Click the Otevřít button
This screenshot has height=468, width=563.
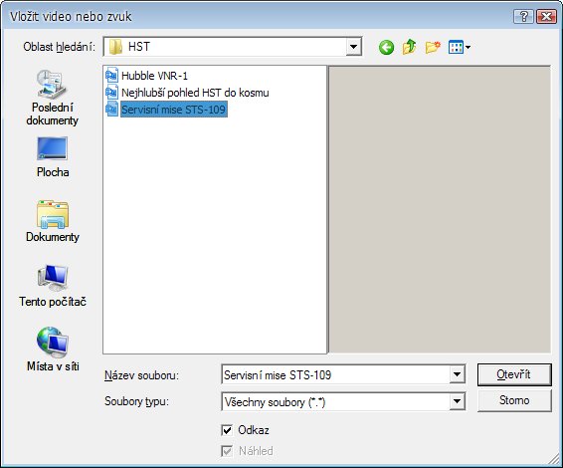514,374
